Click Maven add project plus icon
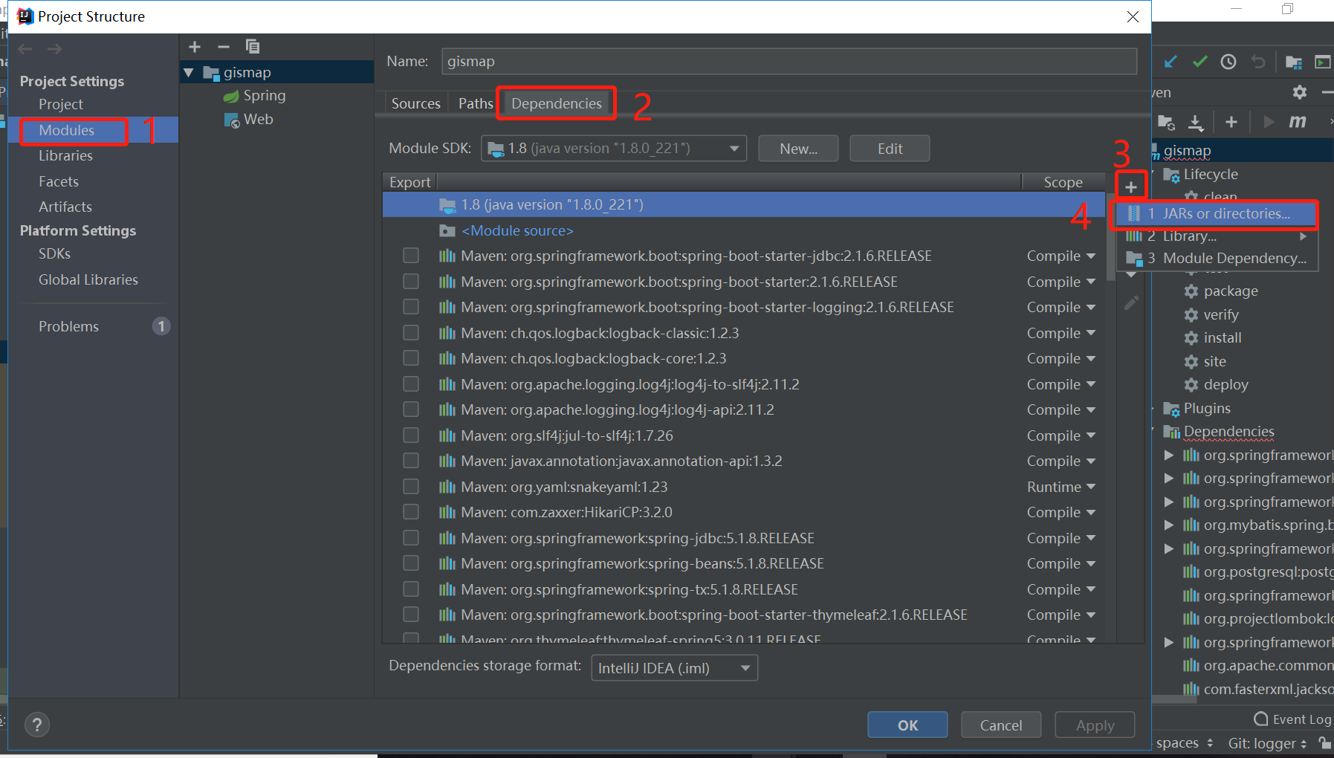1334x758 pixels. point(1231,122)
